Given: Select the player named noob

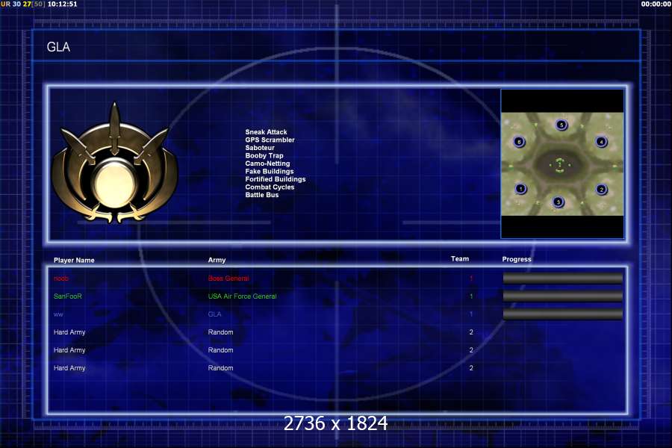Looking at the screenshot, I should (61, 279).
